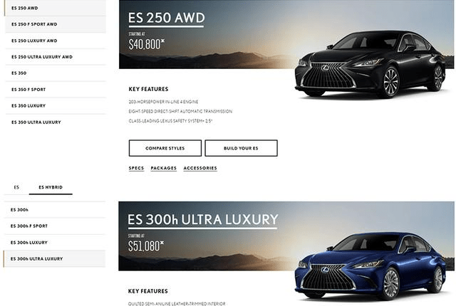
Task: Open ES 350 Luxury trim
Action: point(56,106)
